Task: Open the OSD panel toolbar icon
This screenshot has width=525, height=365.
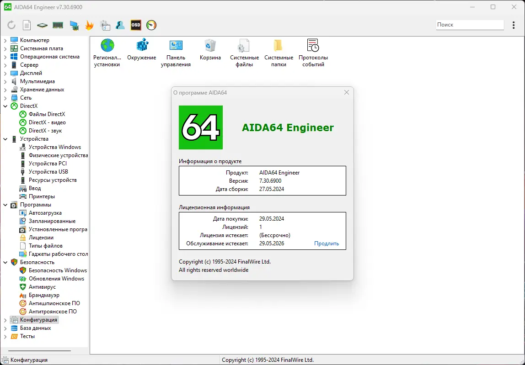Action: click(136, 25)
